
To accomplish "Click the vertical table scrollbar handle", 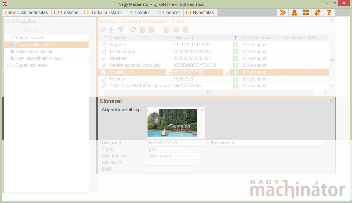I will coord(332,59).
